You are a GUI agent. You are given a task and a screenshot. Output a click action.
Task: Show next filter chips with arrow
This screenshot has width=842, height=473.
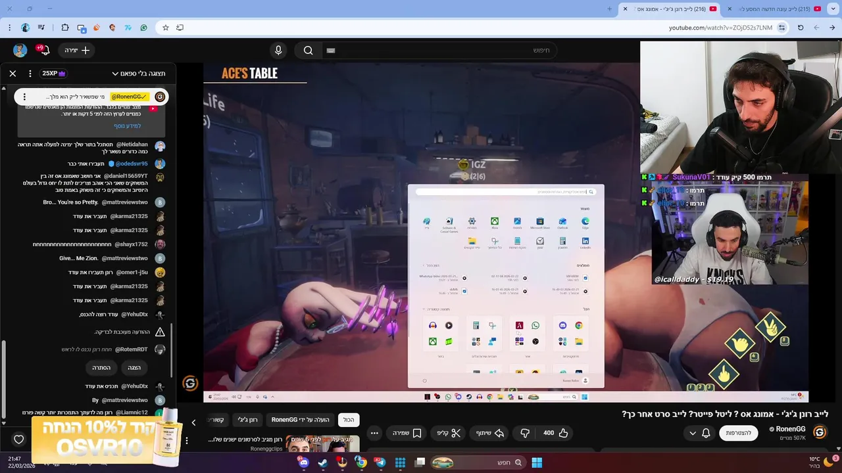click(193, 422)
